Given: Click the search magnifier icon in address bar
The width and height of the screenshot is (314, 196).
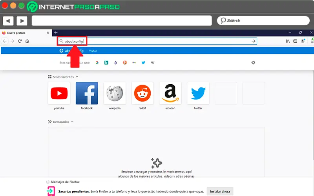Looking at the screenshot, I should 61,41.
